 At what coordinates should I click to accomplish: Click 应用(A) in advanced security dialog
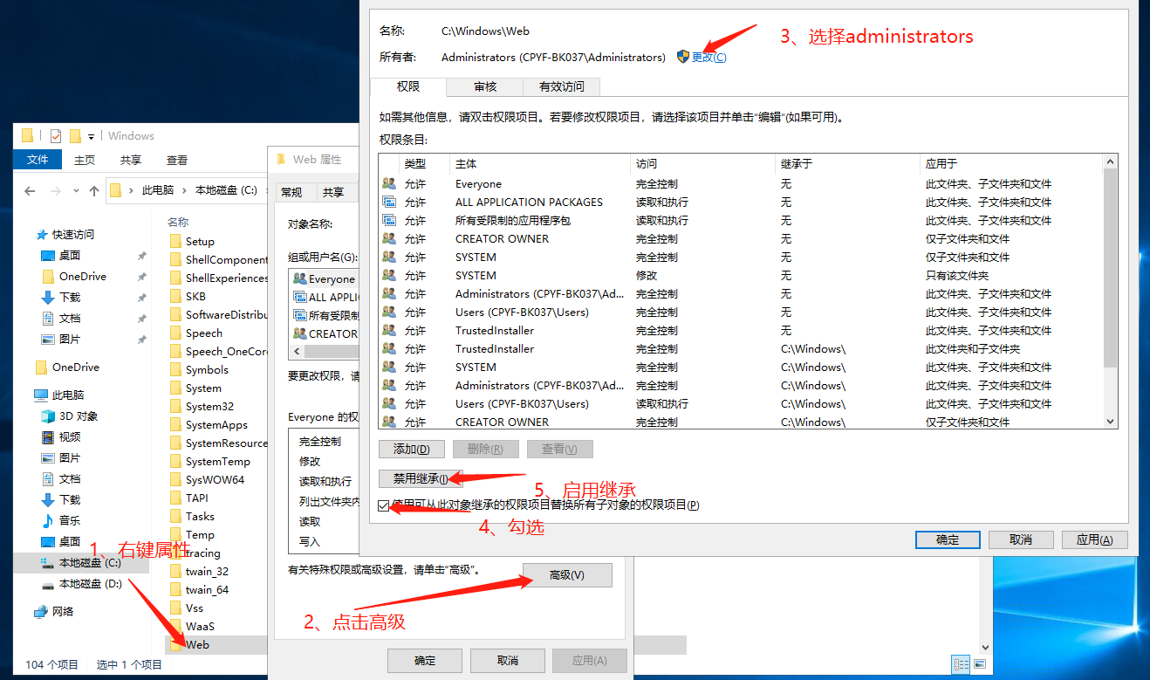pyautogui.click(x=1094, y=539)
